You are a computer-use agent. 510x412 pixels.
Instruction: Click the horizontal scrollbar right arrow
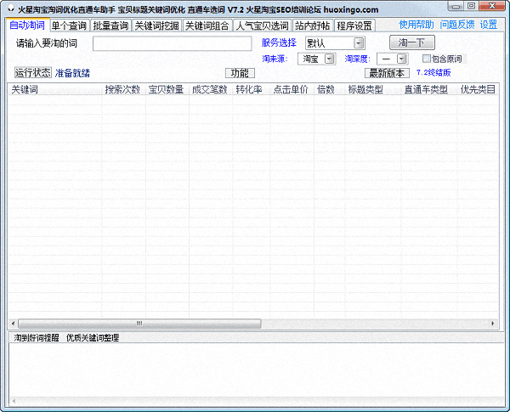493,324
